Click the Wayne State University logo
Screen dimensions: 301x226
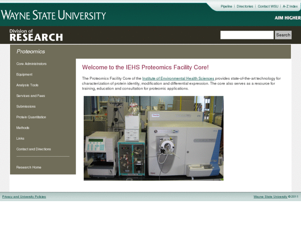53,15
